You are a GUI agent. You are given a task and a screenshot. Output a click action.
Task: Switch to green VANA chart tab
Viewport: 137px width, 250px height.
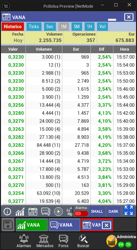32,225
